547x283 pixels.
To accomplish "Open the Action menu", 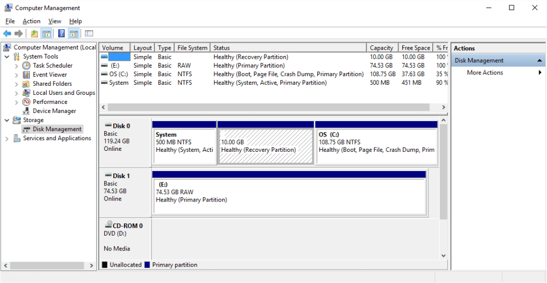I will pyautogui.click(x=31, y=21).
